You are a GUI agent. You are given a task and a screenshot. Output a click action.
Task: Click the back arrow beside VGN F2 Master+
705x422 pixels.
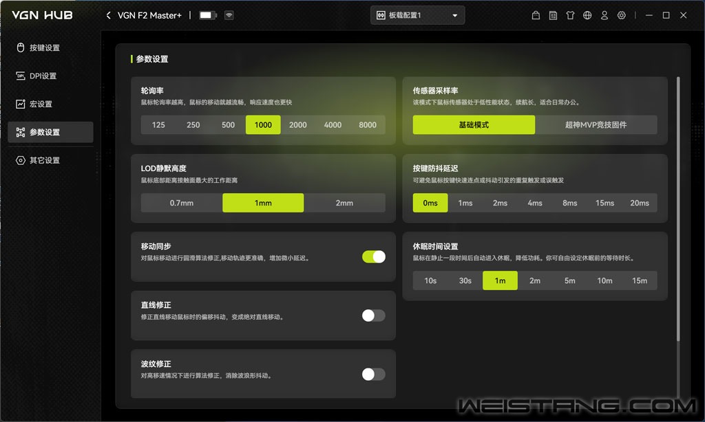click(108, 15)
